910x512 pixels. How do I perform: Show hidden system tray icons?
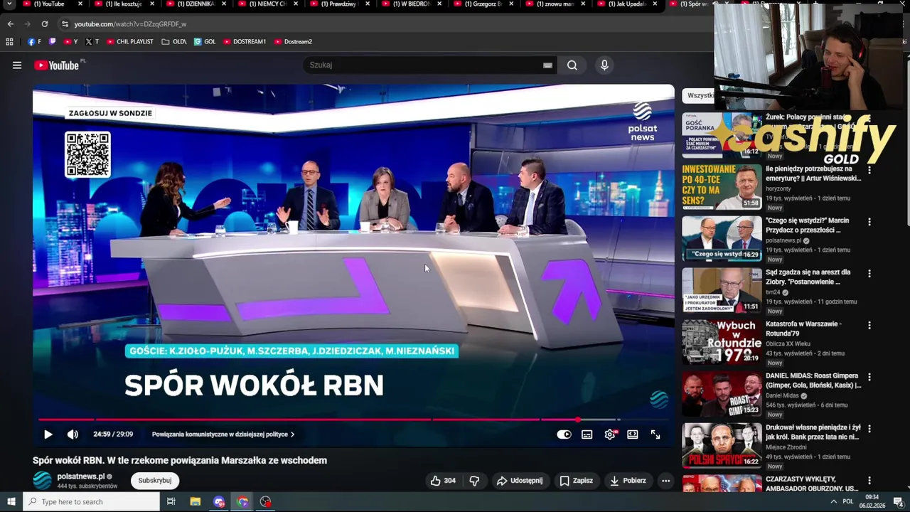tap(833, 502)
